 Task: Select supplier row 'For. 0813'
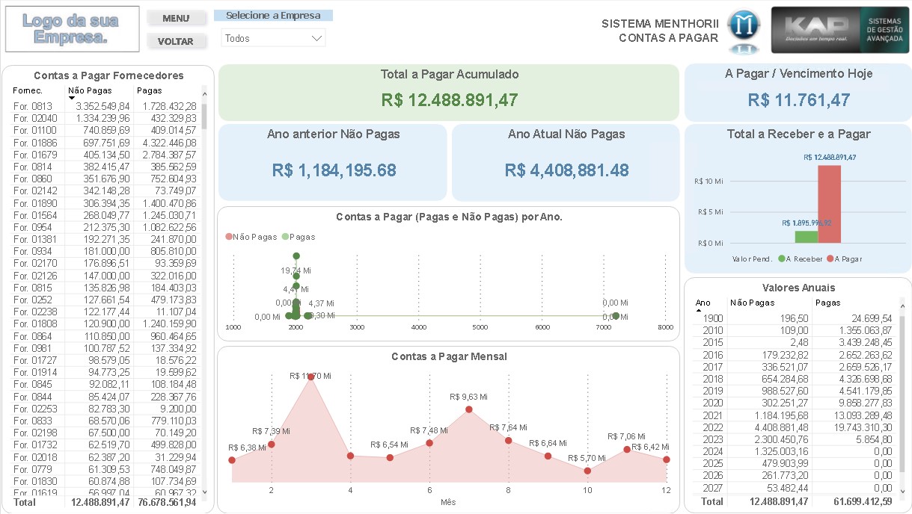point(105,107)
